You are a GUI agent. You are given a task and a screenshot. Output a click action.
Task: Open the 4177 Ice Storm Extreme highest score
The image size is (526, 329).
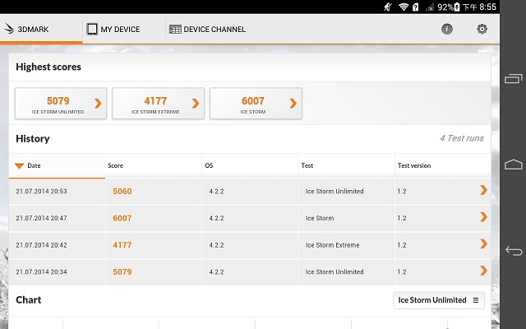pos(157,104)
